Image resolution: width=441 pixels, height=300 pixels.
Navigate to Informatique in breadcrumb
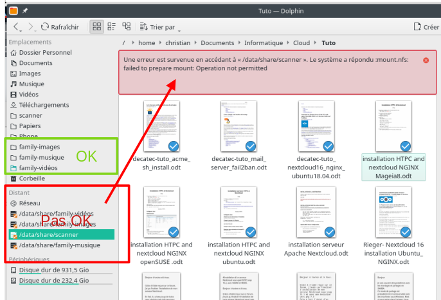point(264,43)
